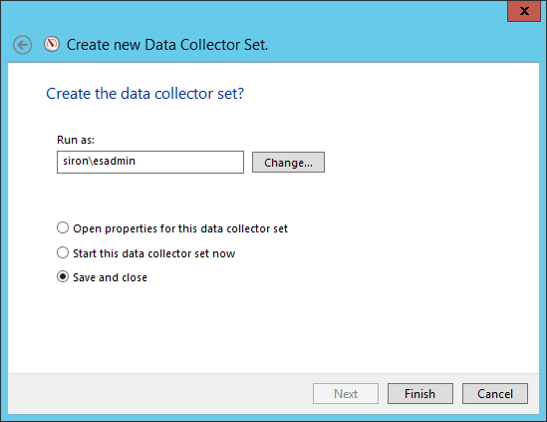
Task: Choose the Start this data collector set now circle
Action: pos(63,252)
